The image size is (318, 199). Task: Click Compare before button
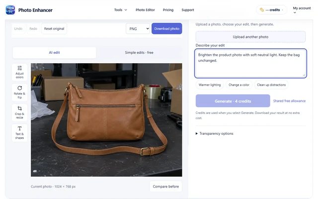pos(166,187)
